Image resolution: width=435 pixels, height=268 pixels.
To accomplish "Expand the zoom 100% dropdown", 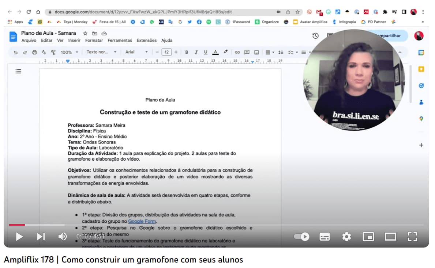I will (69, 52).
